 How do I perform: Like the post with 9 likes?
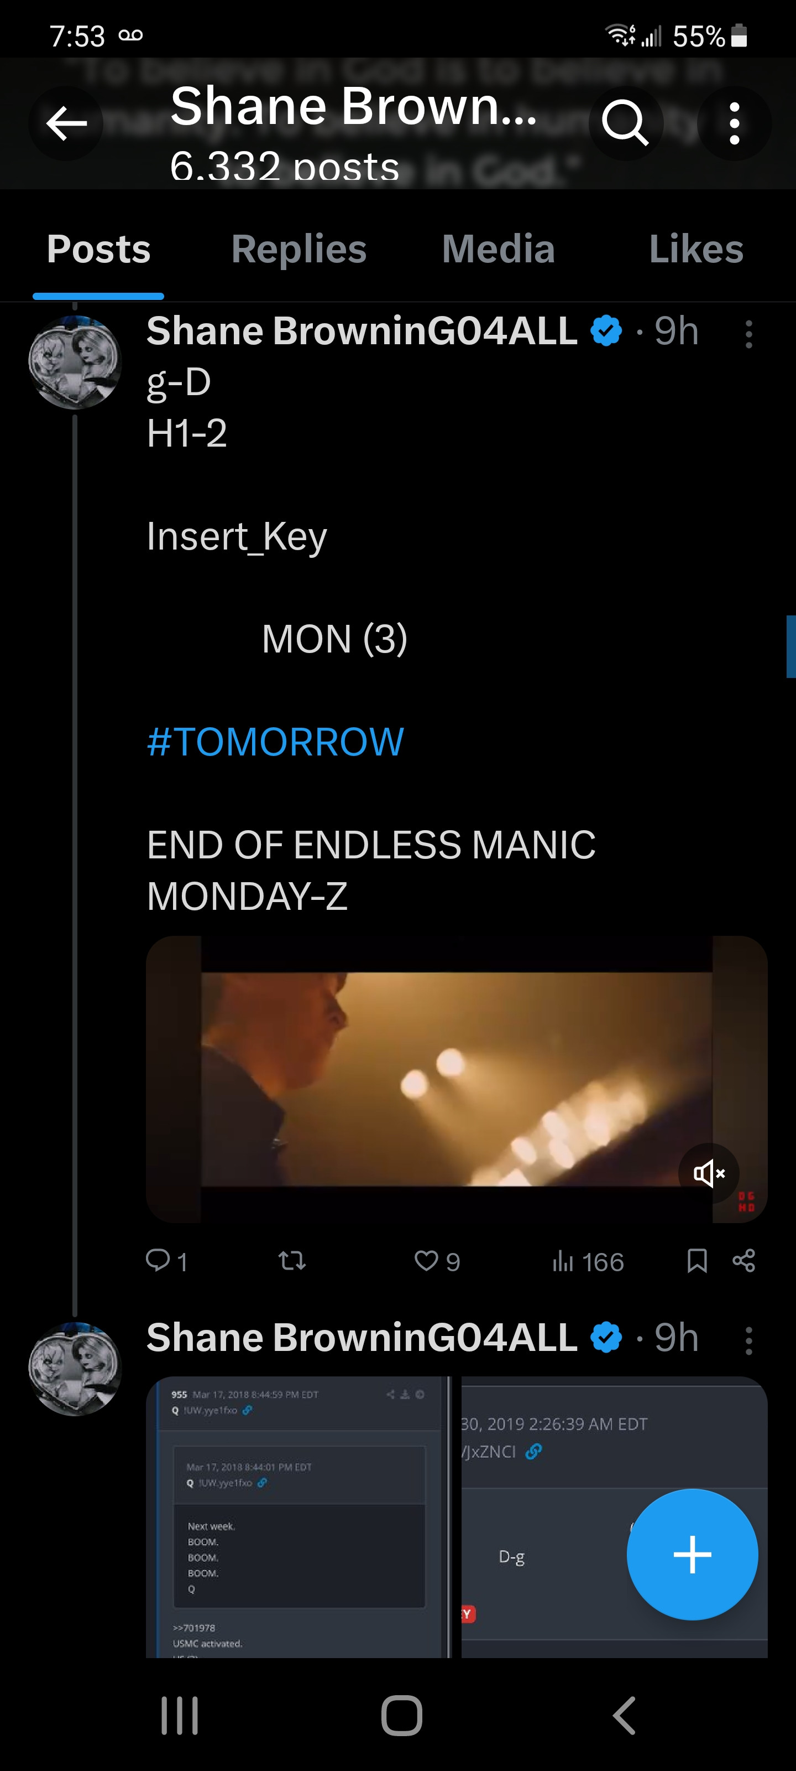[x=427, y=1260]
